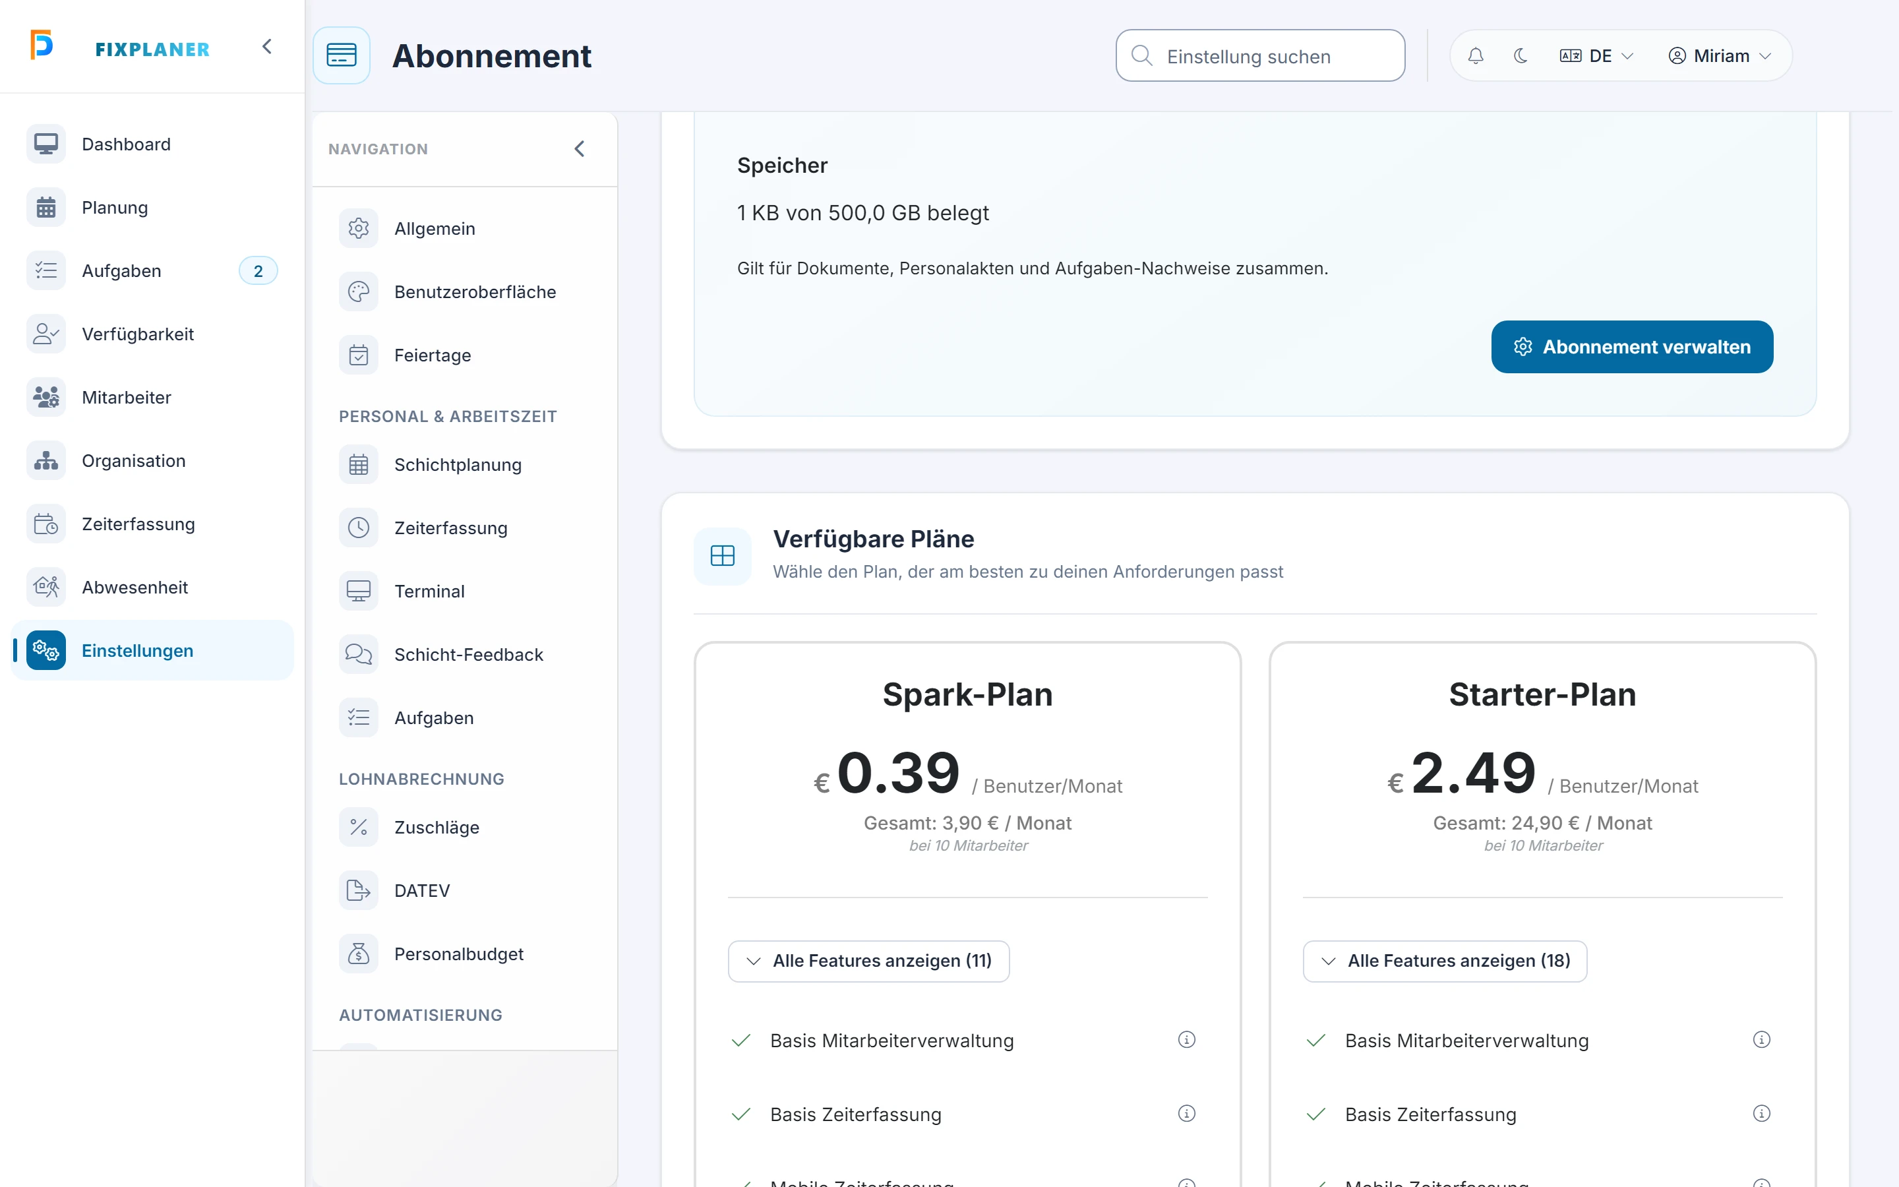The image size is (1899, 1187).
Task: Show info for Starter-Plan Basis Zeiterfassung
Action: point(1762,1113)
